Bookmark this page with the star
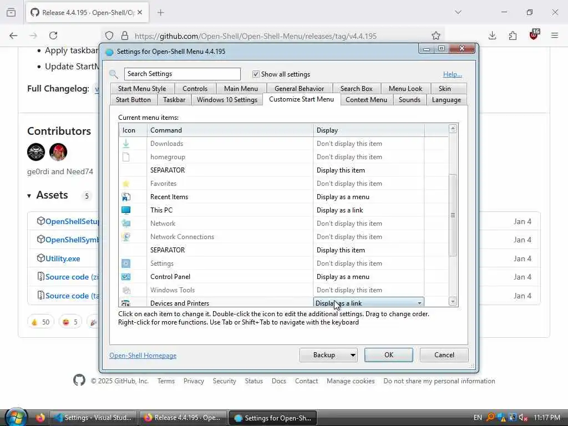This screenshot has width=568, height=426. 436,35
